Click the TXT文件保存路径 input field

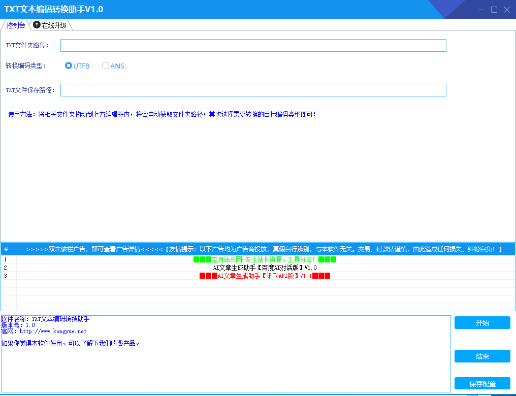point(253,90)
